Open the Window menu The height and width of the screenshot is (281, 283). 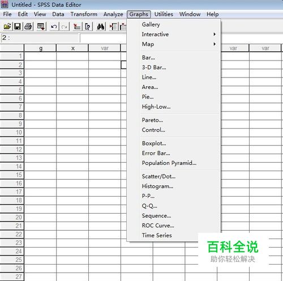tap(190, 14)
